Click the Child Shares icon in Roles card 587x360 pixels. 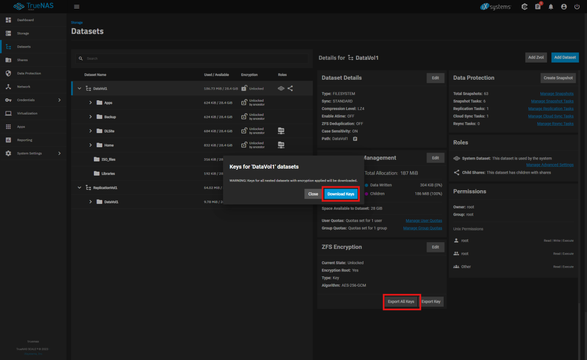456,172
